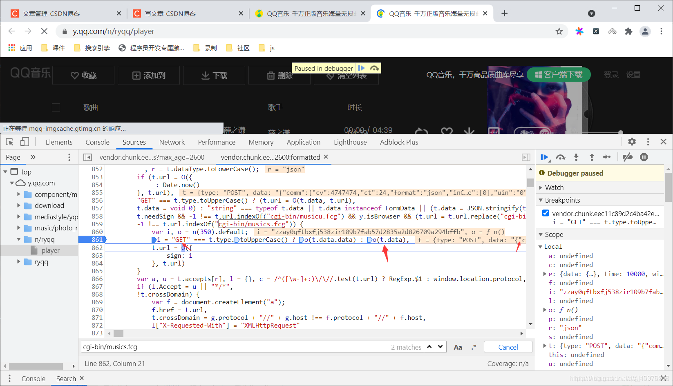Open the Network tab
Image resolution: width=673 pixels, height=386 pixels.
pos(172,142)
